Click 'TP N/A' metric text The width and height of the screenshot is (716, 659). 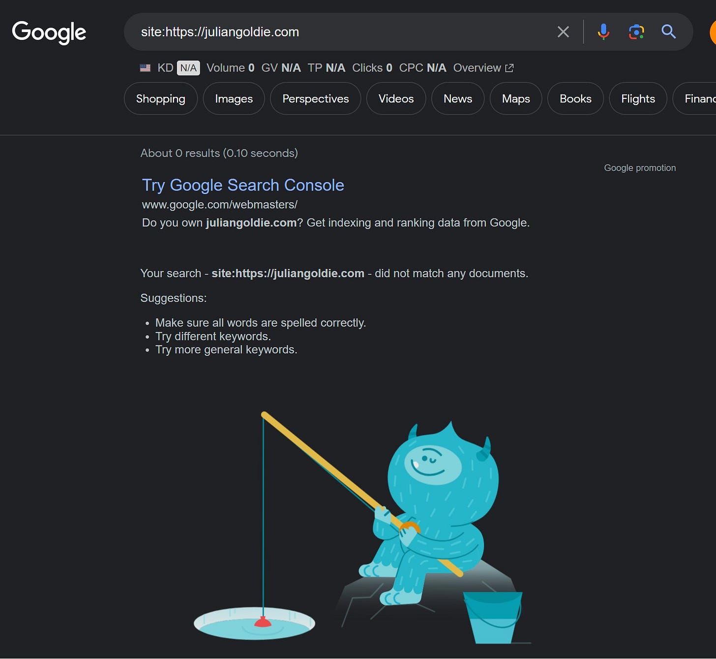(327, 68)
